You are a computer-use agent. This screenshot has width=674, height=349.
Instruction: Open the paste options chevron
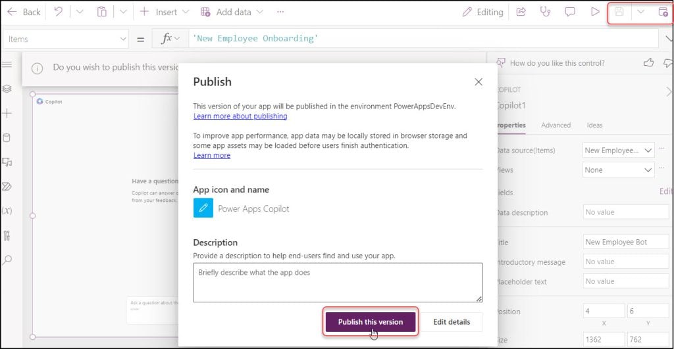(x=123, y=12)
